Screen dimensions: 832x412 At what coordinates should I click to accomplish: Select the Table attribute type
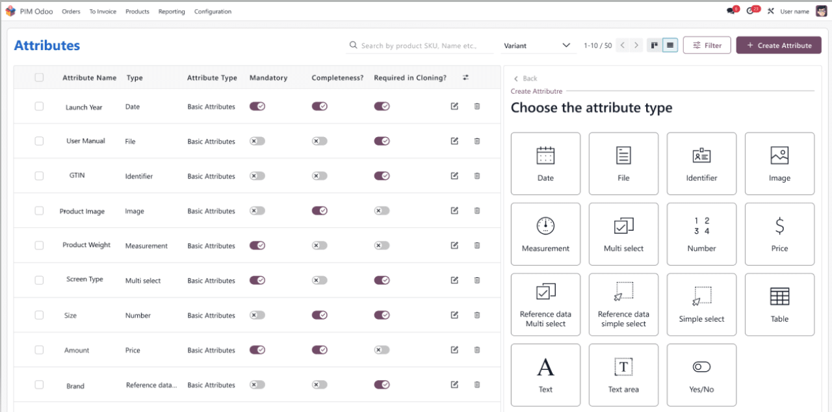779,304
